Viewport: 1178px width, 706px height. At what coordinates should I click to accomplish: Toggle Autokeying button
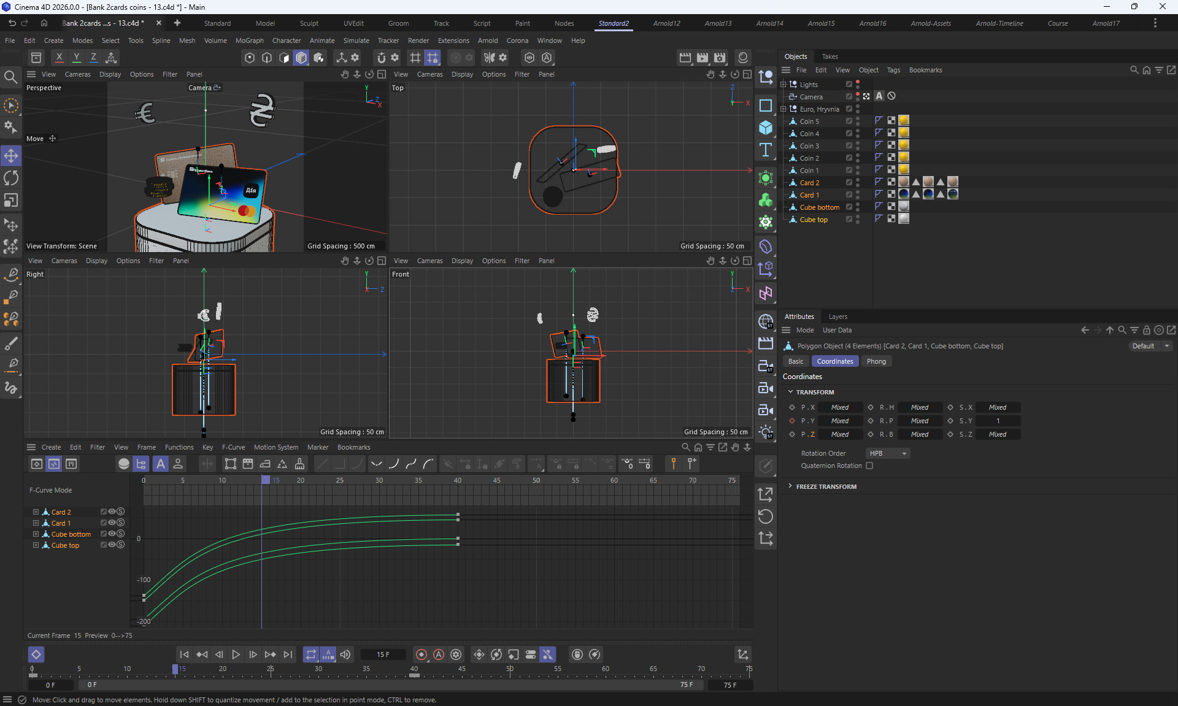(x=439, y=654)
